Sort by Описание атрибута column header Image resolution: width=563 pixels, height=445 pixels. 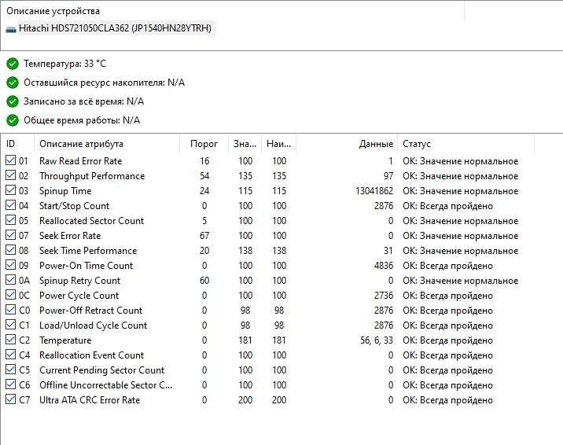[107, 144]
